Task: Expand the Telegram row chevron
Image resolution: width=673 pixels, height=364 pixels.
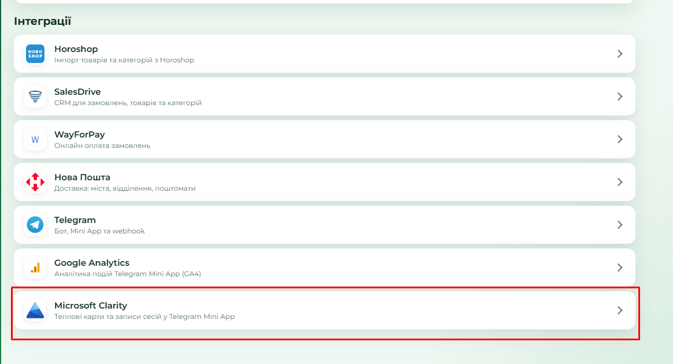Action: (x=620, y=225)
